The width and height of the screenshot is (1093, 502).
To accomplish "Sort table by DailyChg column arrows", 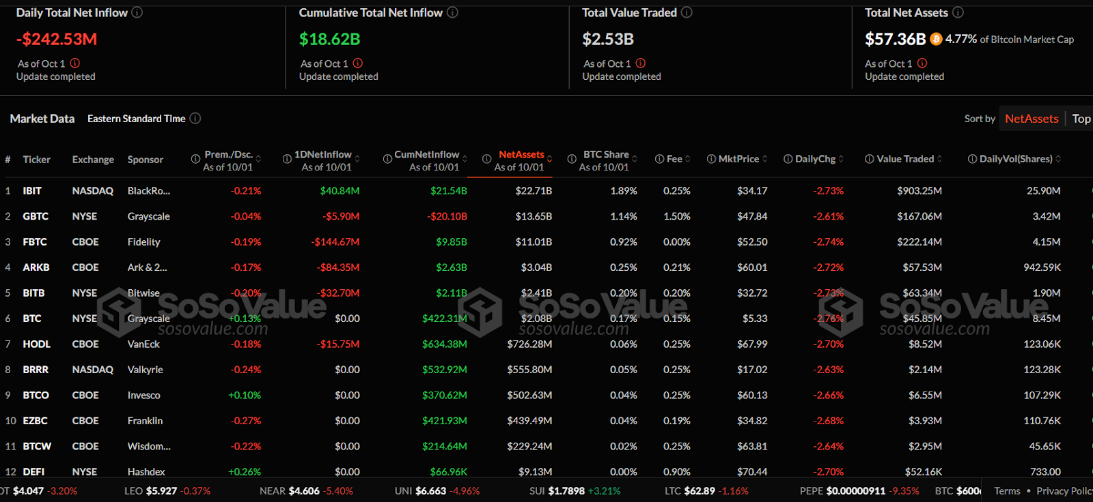I will point(841,159).
